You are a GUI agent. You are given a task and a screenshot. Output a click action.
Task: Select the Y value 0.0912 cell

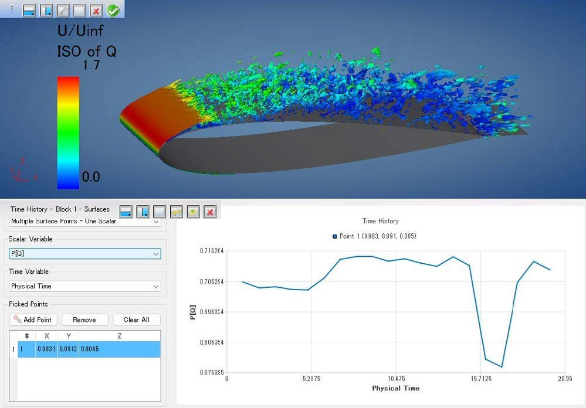[x=68, y=349]
